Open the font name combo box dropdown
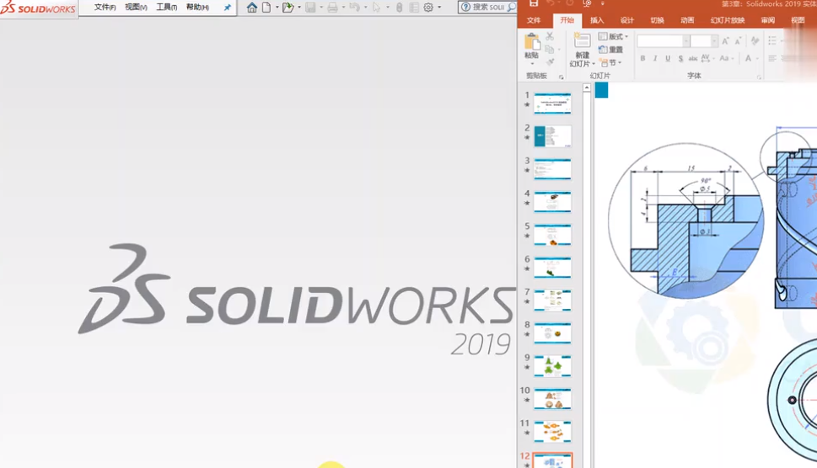Screen dimensions: 817x468 [x=685, y=41]
